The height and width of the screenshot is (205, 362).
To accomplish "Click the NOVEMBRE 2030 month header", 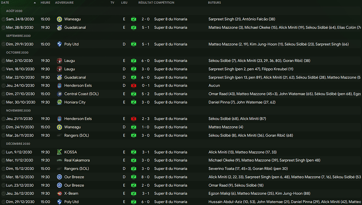I will point(18,110).
